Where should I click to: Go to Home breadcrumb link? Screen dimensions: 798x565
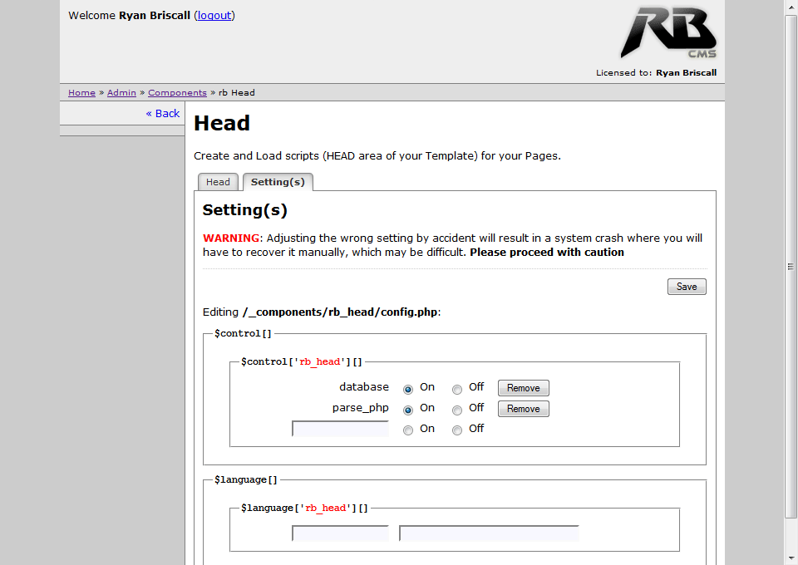click(81, 93)
